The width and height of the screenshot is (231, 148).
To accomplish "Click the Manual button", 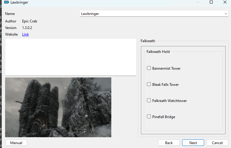I will pyautogui.click(x=16, y=143).
